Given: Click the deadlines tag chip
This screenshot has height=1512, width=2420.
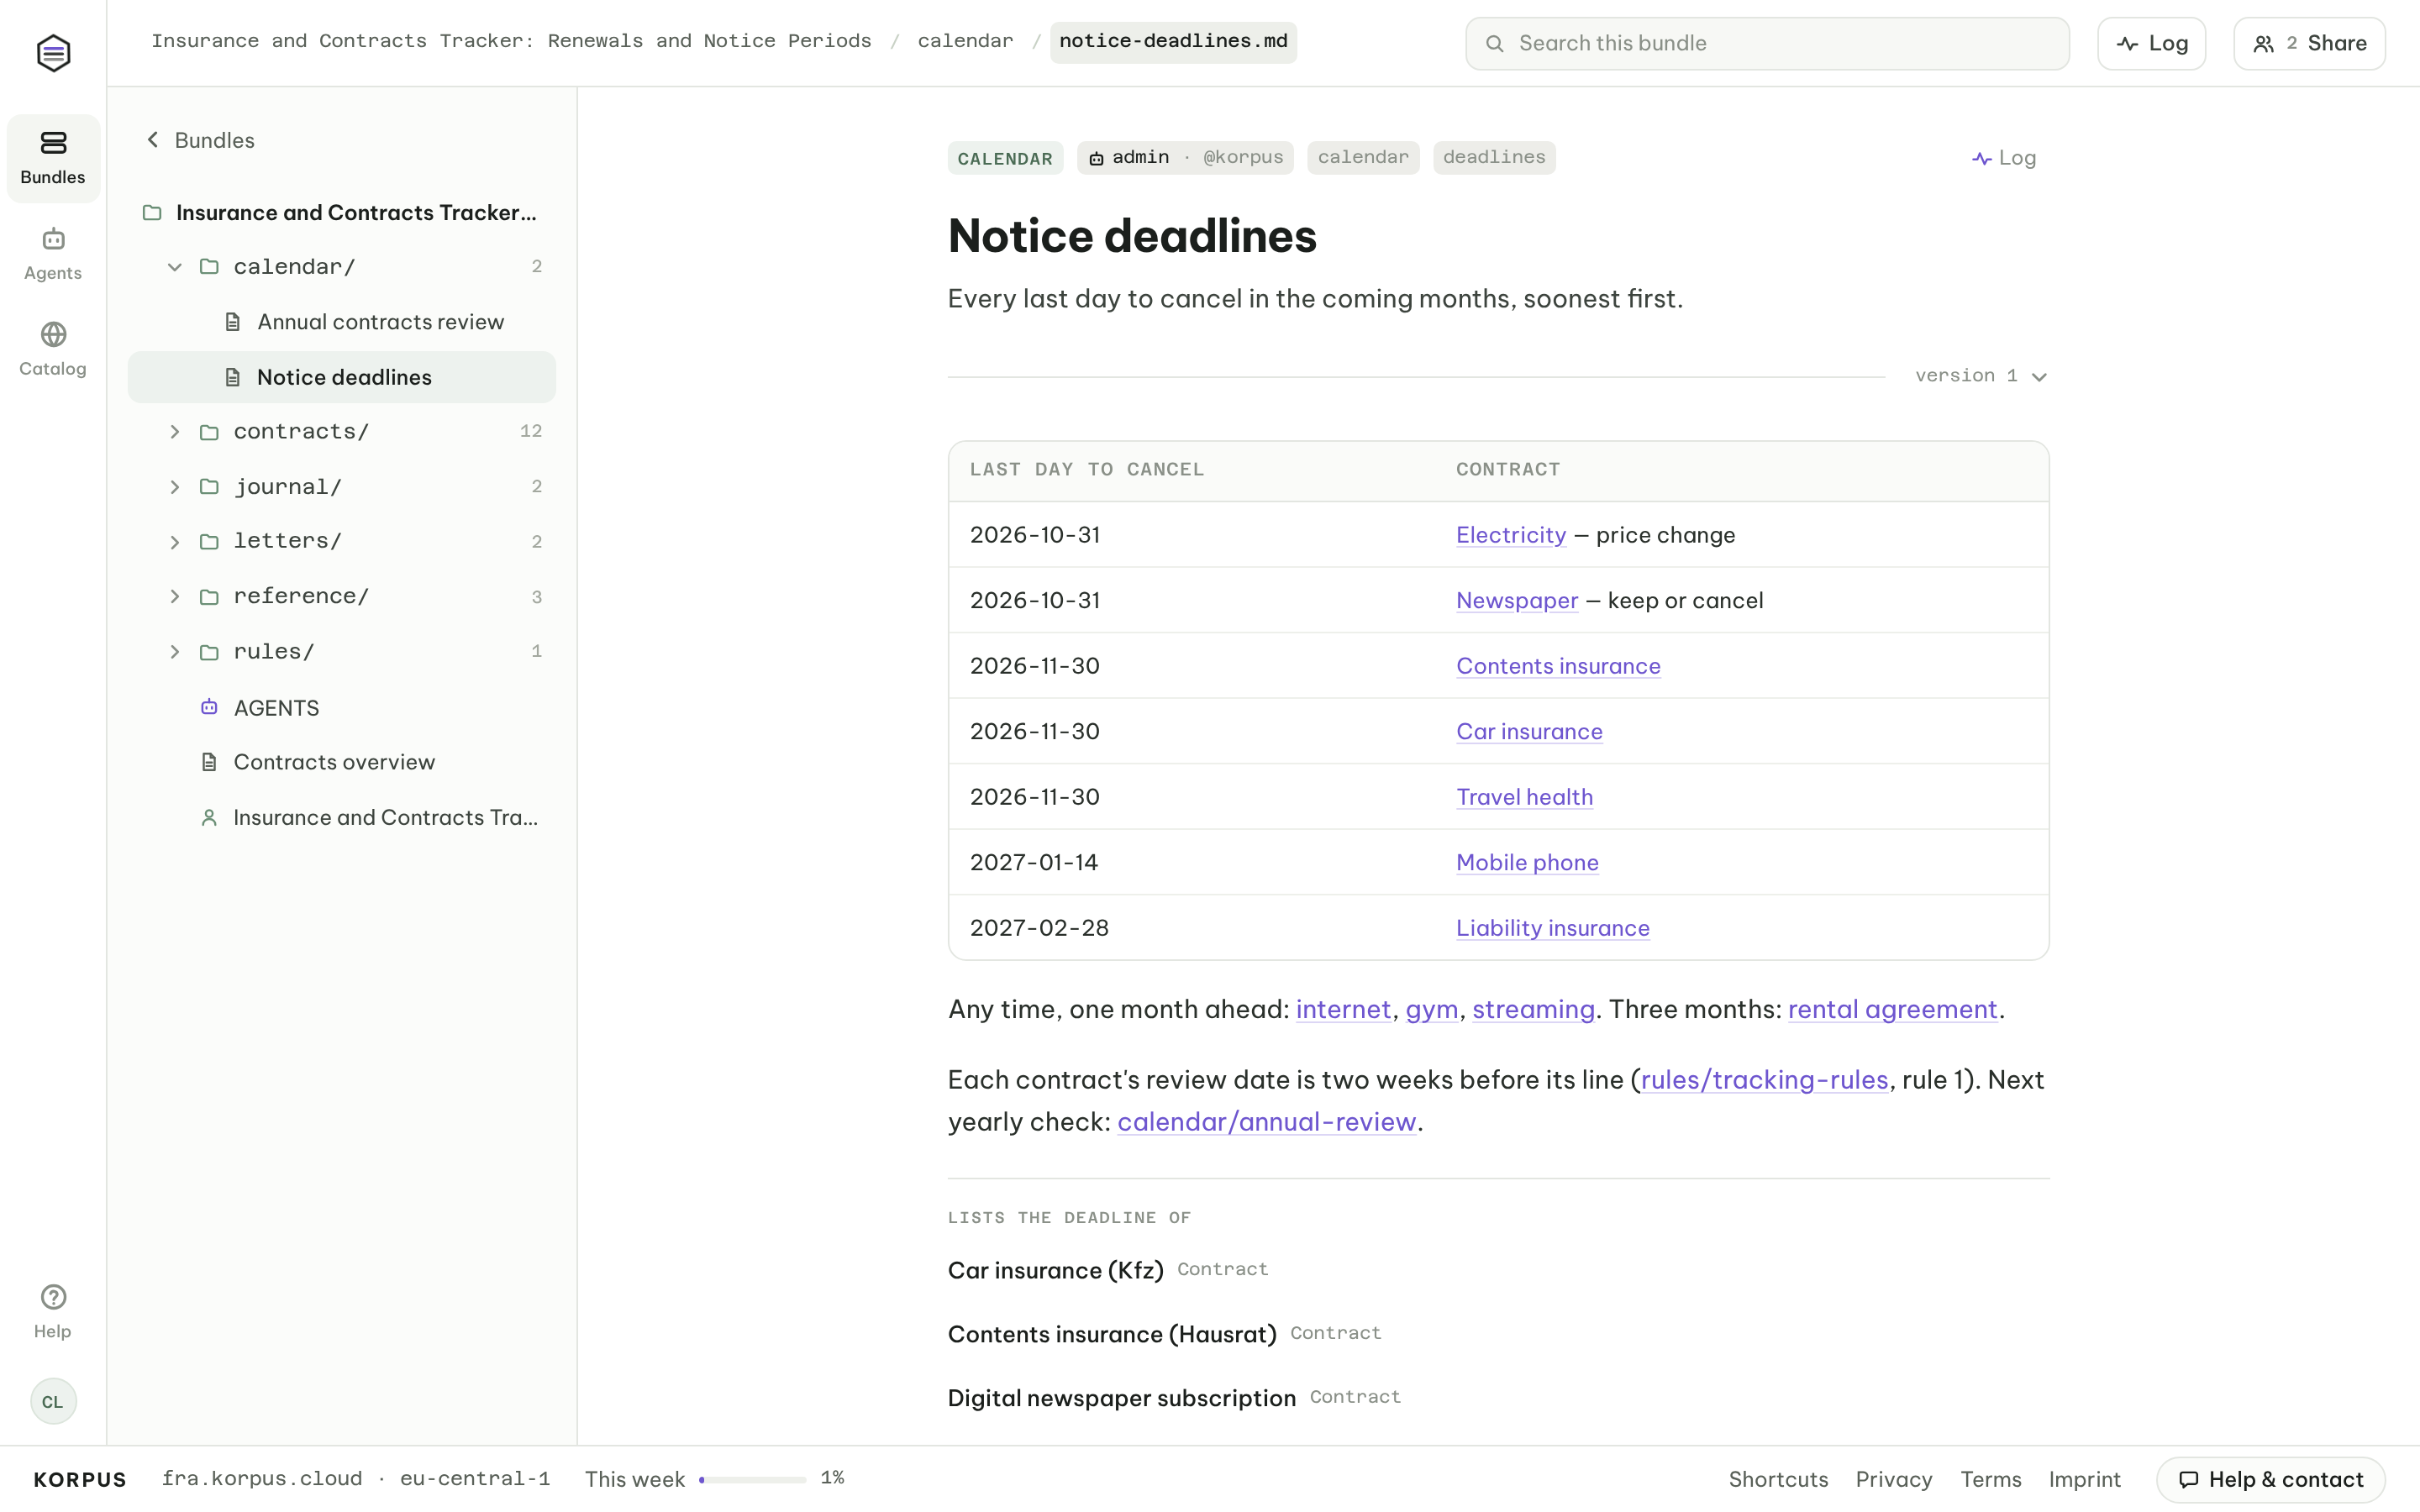Looking at the screenshot, I should click(x=1494, y=157).
